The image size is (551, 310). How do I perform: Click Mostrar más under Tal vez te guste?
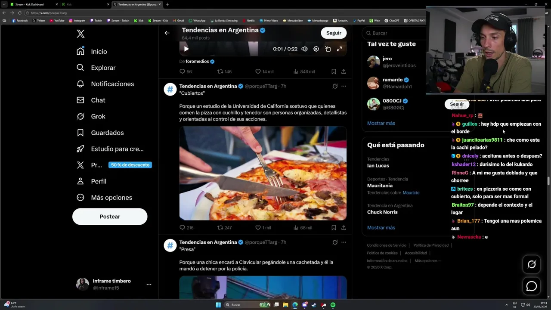(x=381, y=123)
